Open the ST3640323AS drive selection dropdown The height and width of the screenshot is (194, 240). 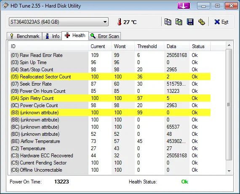(59, 22)
